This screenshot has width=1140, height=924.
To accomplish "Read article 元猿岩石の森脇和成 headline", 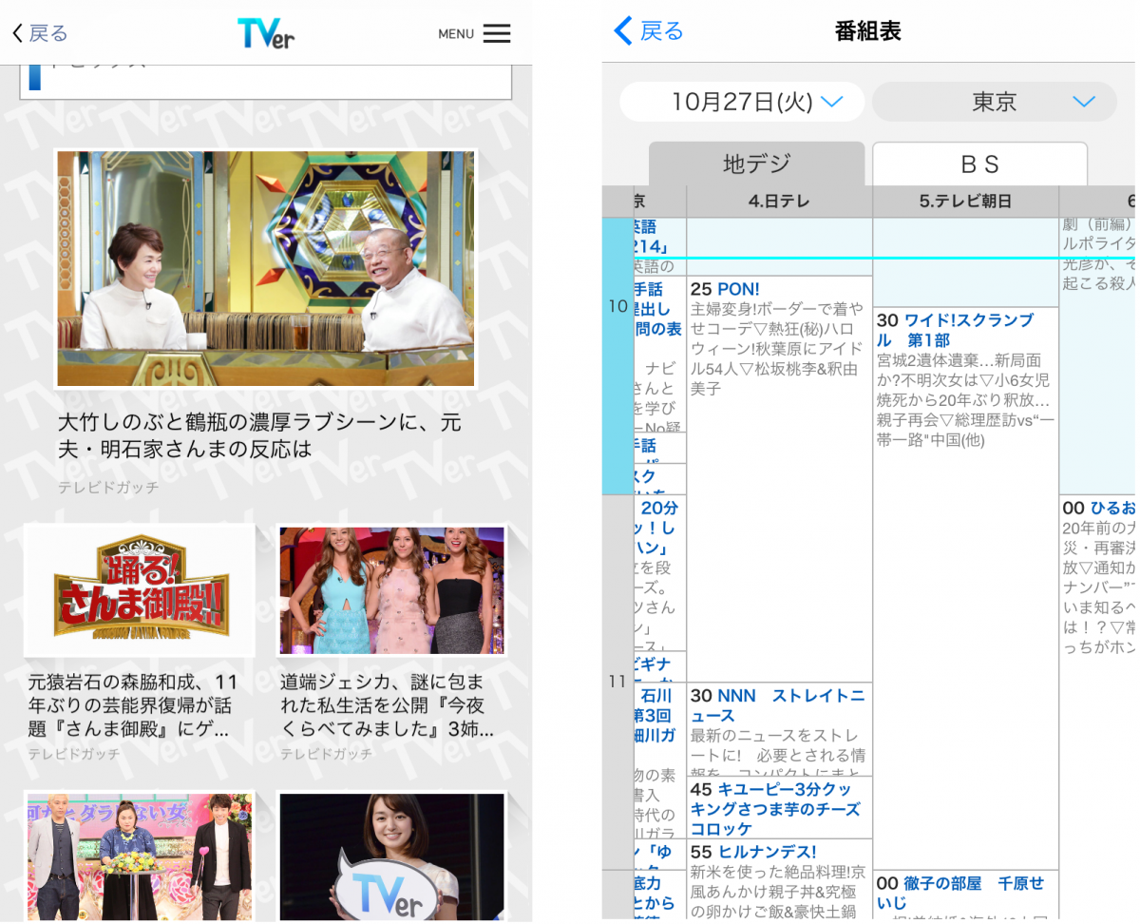I will [133, 705].
